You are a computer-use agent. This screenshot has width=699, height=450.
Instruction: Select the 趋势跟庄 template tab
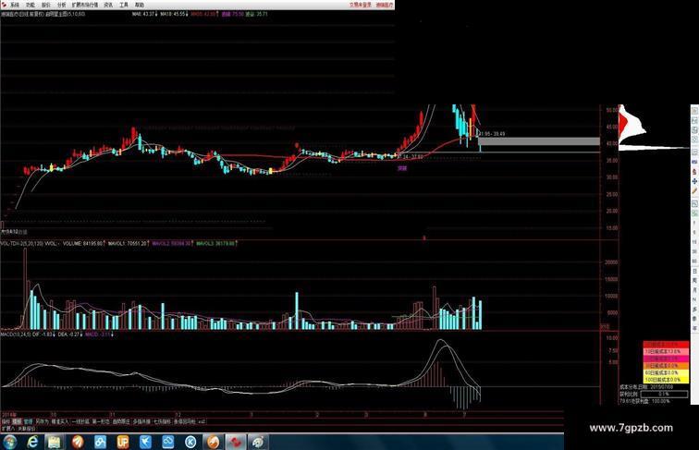[121, 421]
